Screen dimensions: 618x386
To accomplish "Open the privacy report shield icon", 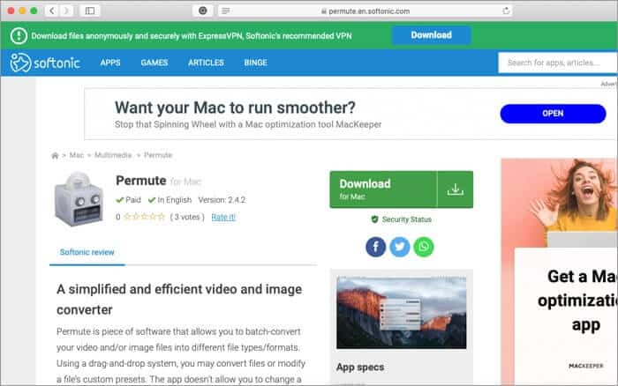I will 202,11.
